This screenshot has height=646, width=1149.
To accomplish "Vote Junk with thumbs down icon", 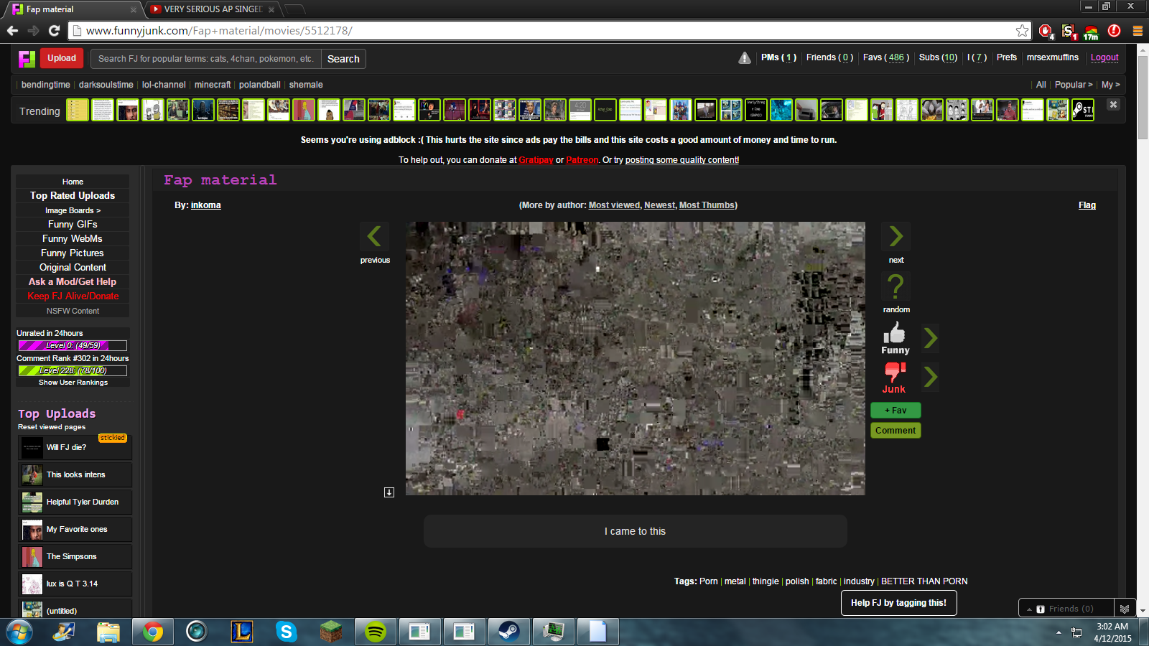I will tap(894, 372).
